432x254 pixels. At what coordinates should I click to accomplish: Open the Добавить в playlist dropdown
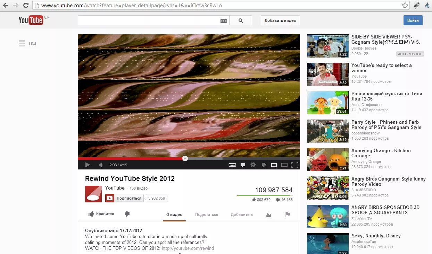(242, 214)
